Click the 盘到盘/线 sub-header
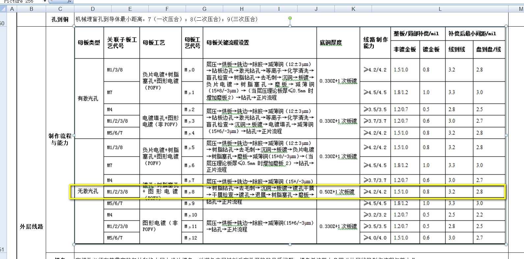This screenshot has height=259, width=524. (488, 49)
